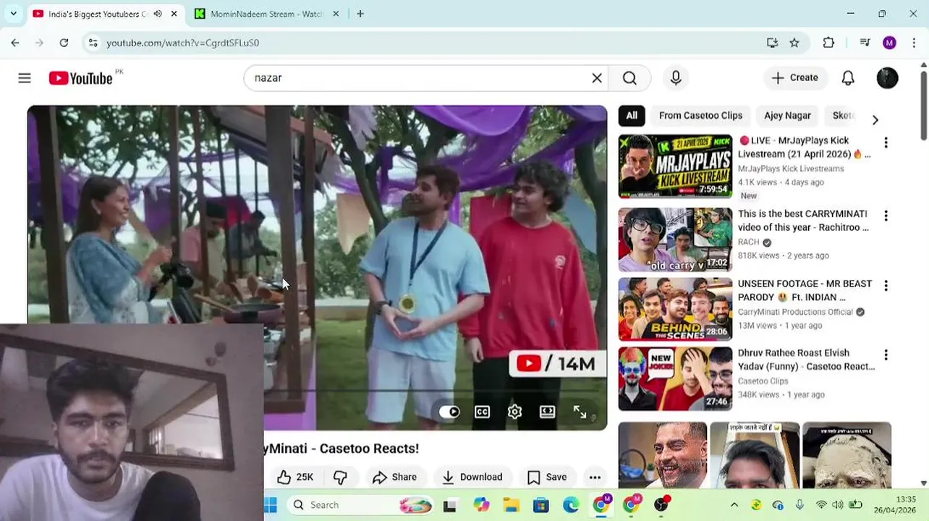Viewport: 929px width, 521px height.
Task: Go back in browser history
Action: (x=15, y=43)
